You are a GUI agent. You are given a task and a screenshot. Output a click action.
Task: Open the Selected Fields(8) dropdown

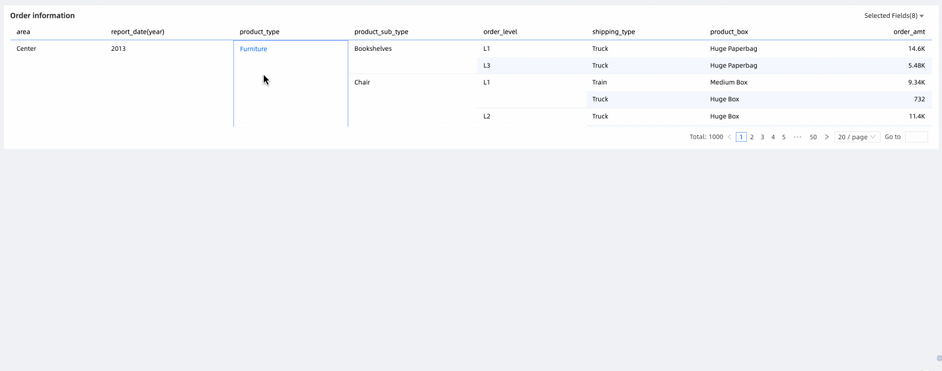pos(894,16)
